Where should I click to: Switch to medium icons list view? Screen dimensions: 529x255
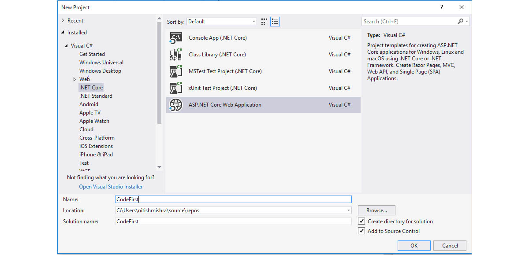[275, 22]
